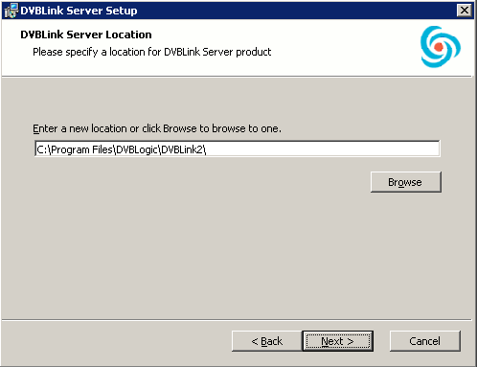Screen dimensions: 477x367
Task: Click the separator line above the buttons
Action: tap(237, 319)
